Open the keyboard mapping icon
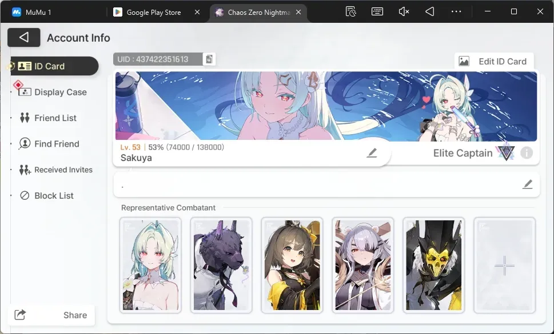Screen dimensions: 554x334 [377, 11]
